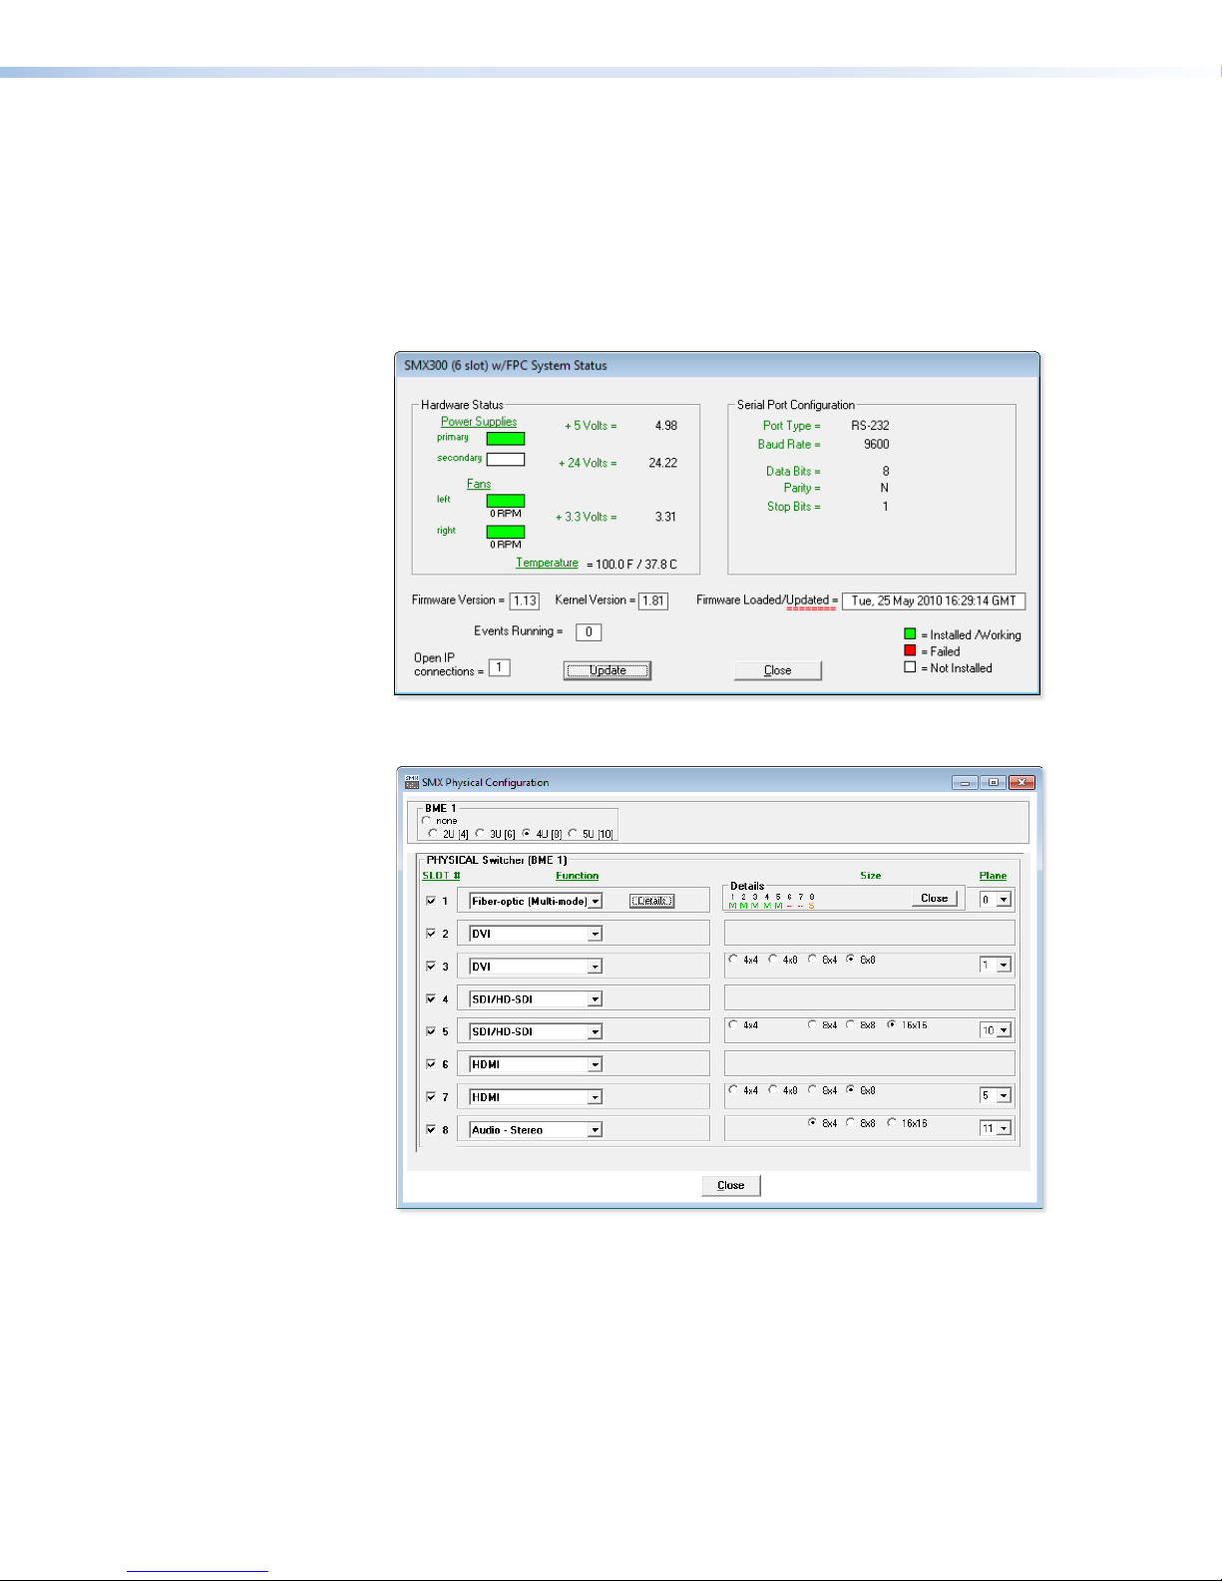1222x1581 pixels.
Task: Click the Power Supplies heading link
Action: click(479, 422)
